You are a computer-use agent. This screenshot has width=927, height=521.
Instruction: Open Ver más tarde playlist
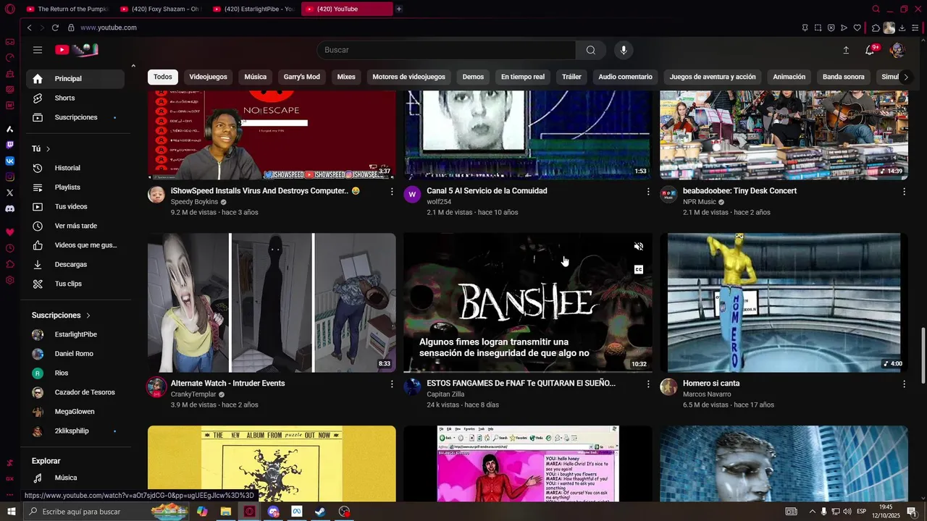(x=75, y=226)
